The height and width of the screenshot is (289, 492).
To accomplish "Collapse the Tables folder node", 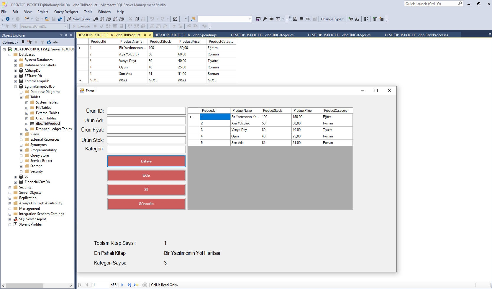I will pyautogui.click(x=21, y=97).
